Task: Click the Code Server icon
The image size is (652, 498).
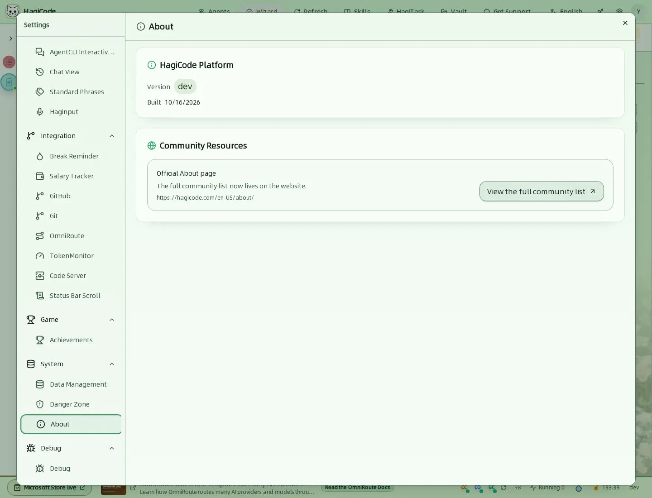Action: point(40,276)
